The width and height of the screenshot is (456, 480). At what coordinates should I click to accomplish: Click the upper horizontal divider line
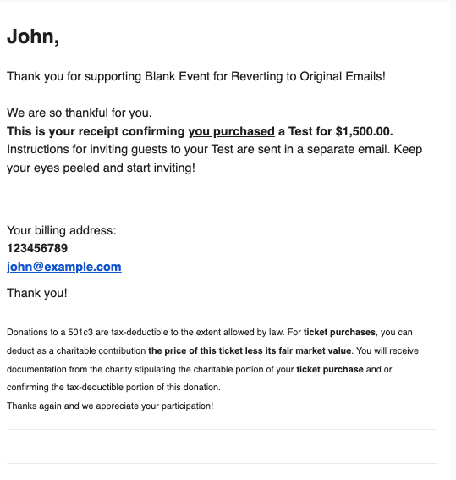[x=222, y=429]
